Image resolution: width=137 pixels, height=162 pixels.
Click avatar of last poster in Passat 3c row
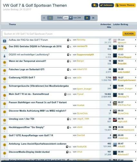[115, 103]
